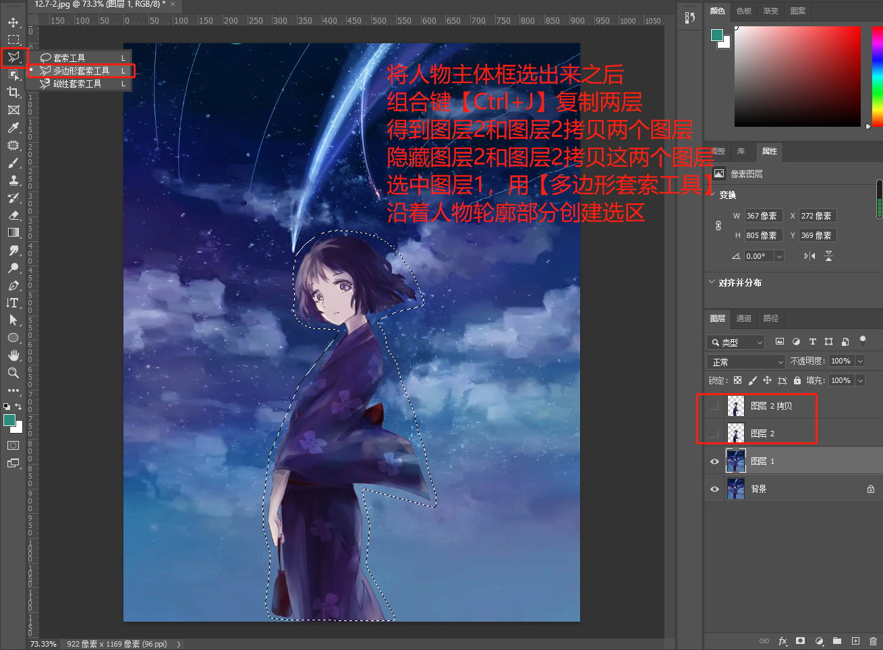
Task: Switch to the 渐变 tab
Action: click(x=771, y=11)
